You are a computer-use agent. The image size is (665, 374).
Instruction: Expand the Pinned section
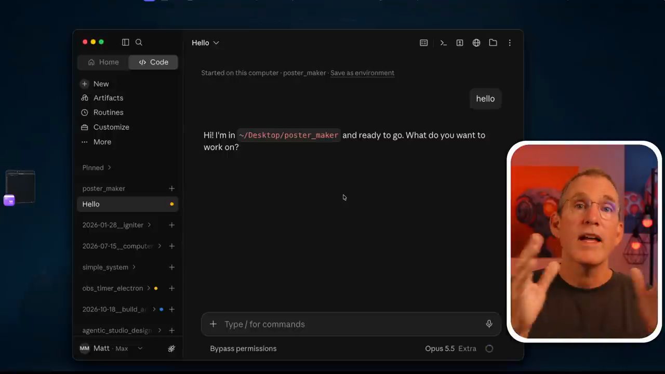pos(97,167)
